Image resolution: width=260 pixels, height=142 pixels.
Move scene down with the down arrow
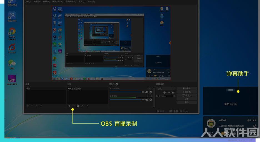[x=41, y=106]
